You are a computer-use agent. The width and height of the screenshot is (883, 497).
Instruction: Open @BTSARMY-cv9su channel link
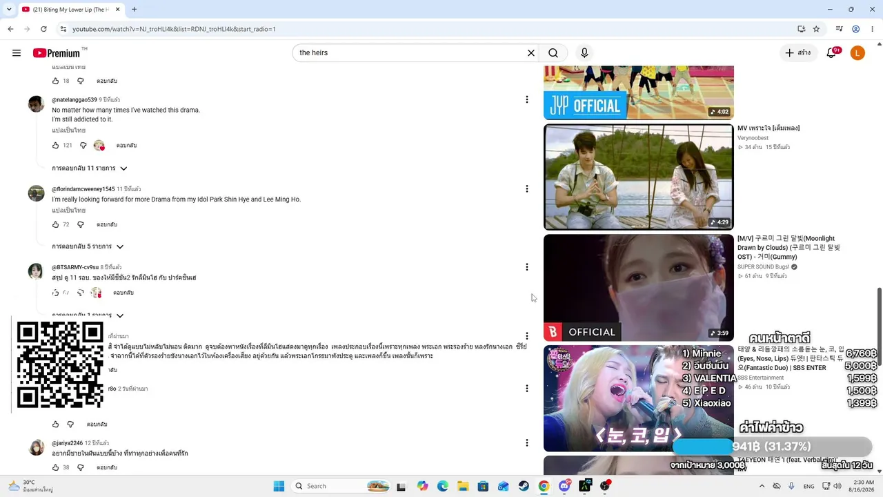[x=75, y=267]
